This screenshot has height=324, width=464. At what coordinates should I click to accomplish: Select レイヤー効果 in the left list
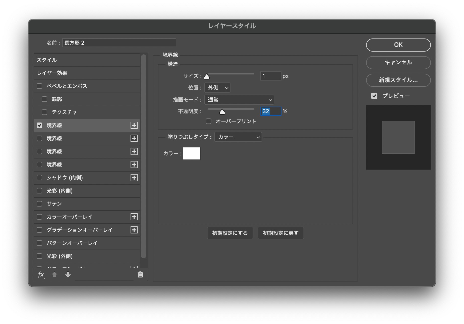click(x=87, y=73)
